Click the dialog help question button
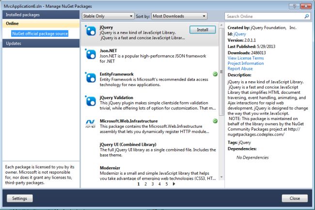 tap(294, 6)
